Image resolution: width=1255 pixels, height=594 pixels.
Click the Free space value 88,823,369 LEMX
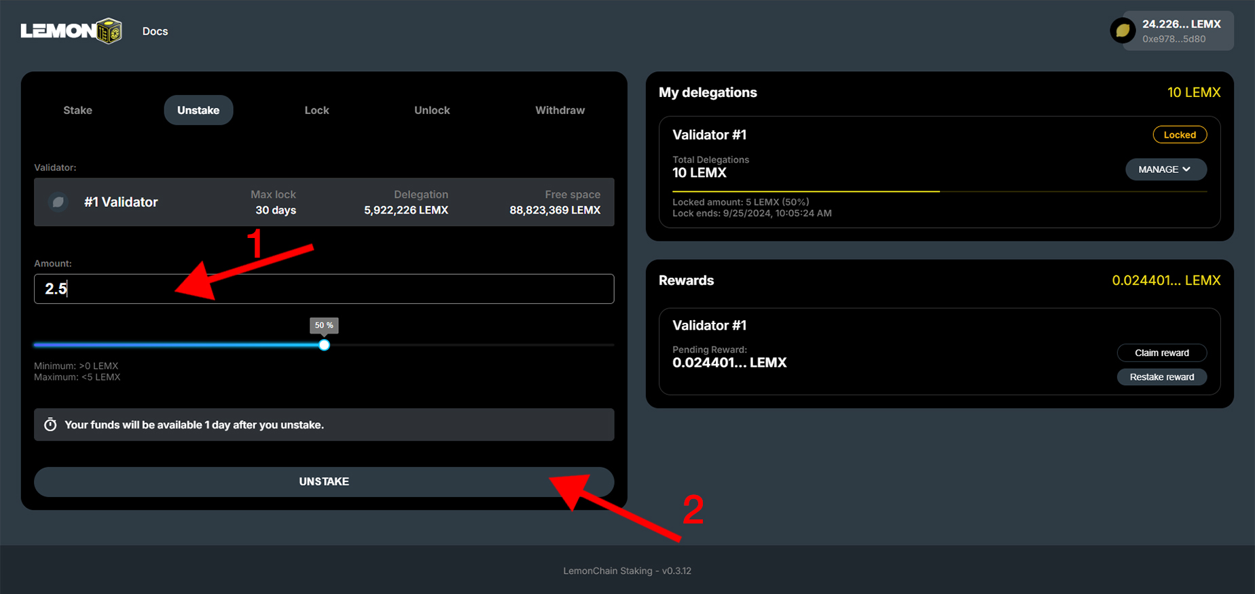(555, 210)
